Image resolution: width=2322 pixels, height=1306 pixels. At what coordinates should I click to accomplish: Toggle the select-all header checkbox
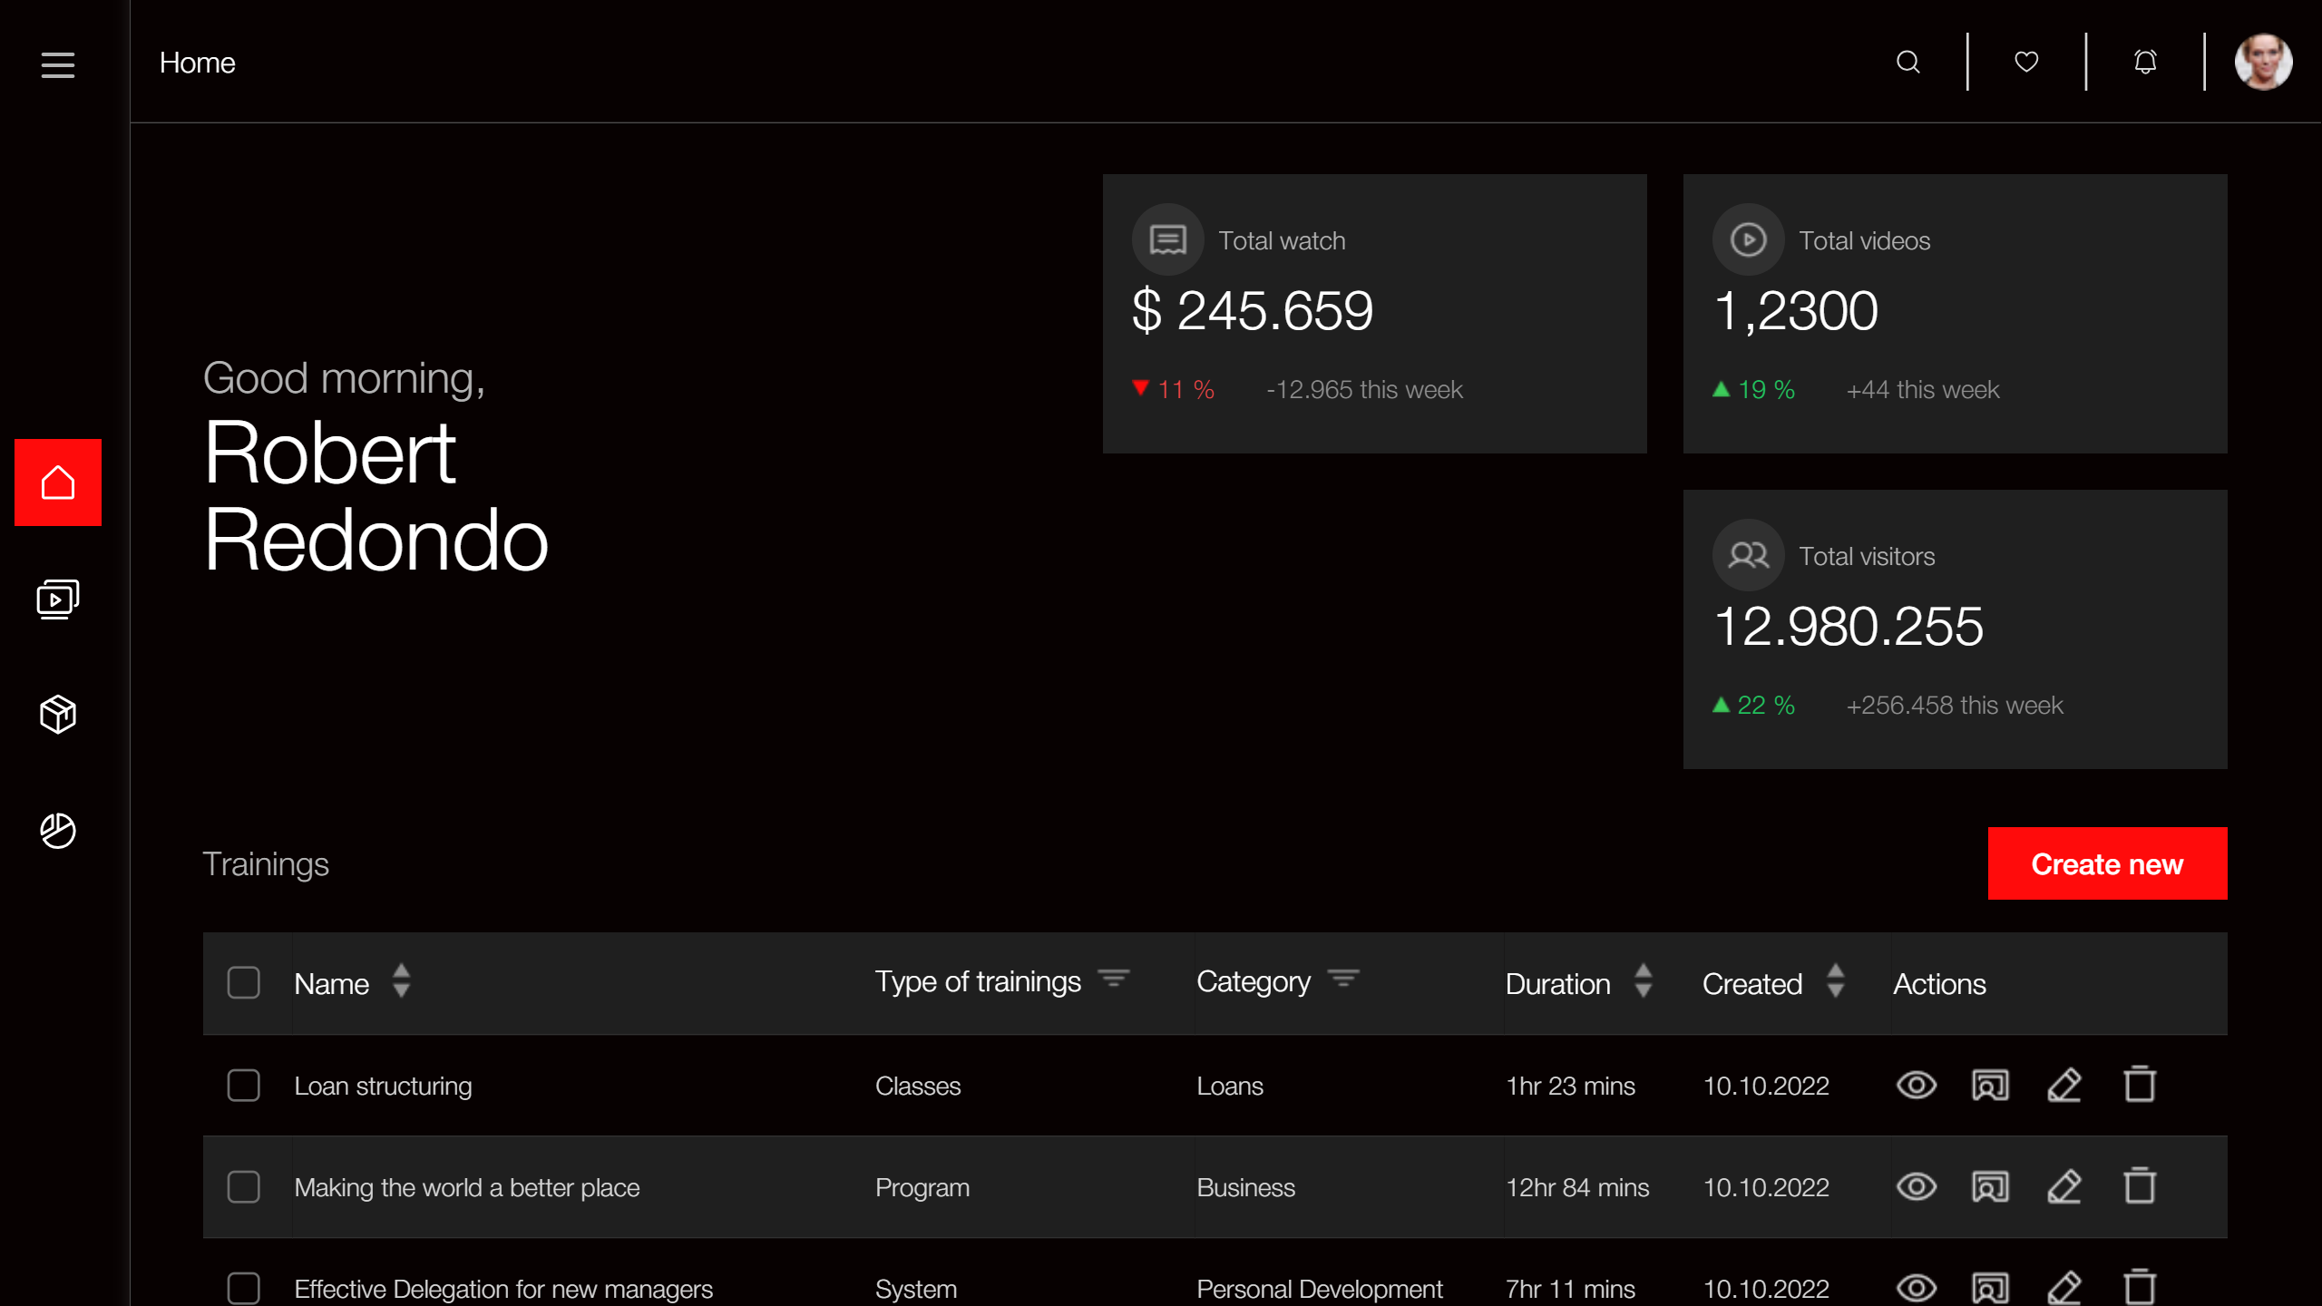[x=243, y=982]
